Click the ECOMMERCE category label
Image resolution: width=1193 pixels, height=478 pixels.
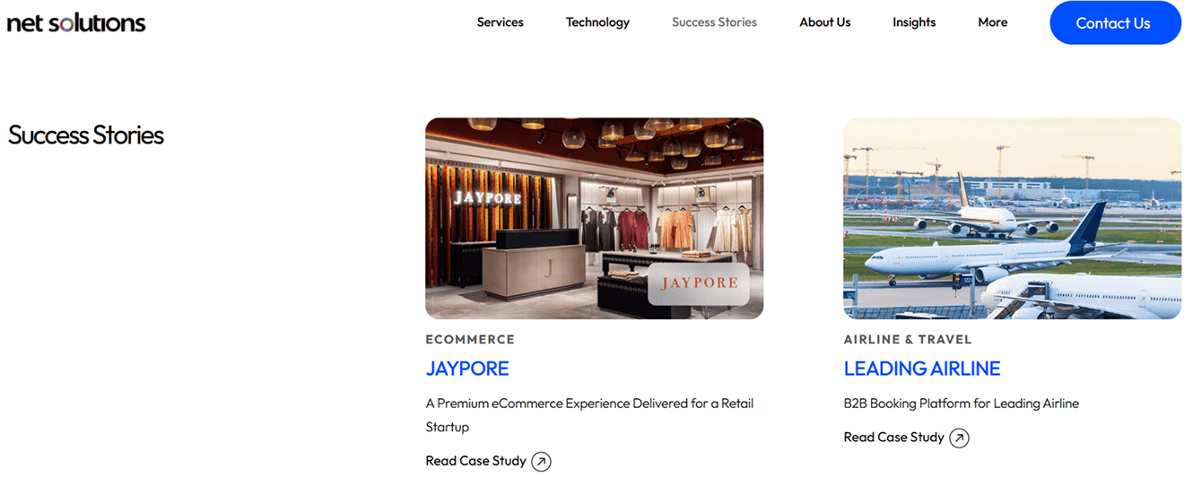point(470,340)
